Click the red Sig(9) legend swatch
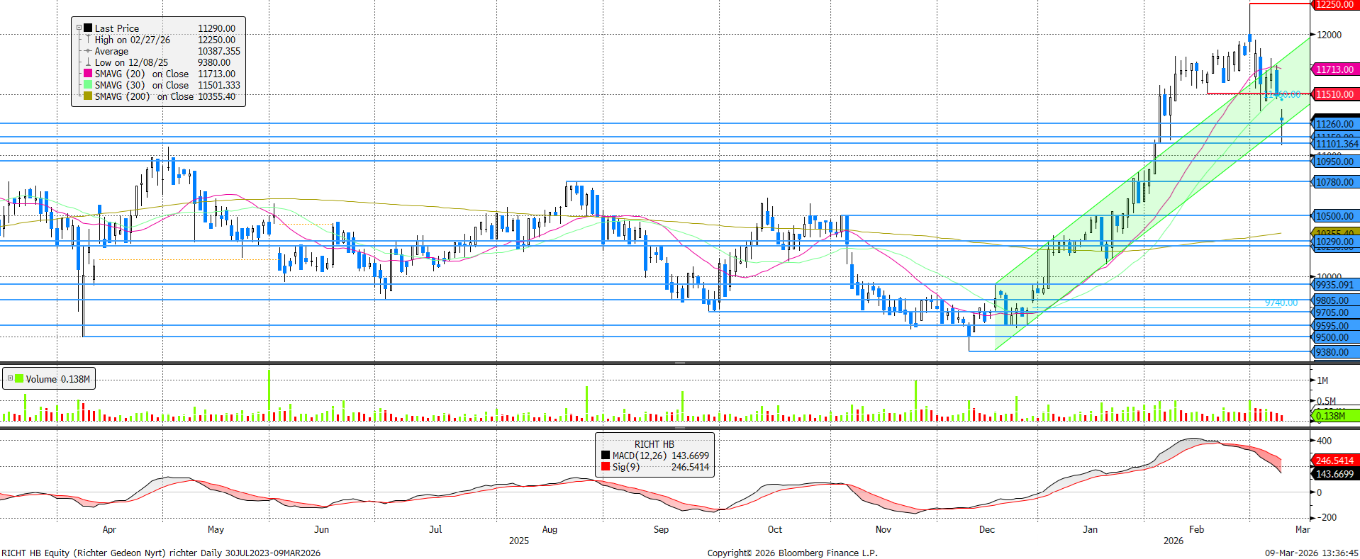This screenshot has width=1360, height=559. pyautogui.click(x=605, y=467)
